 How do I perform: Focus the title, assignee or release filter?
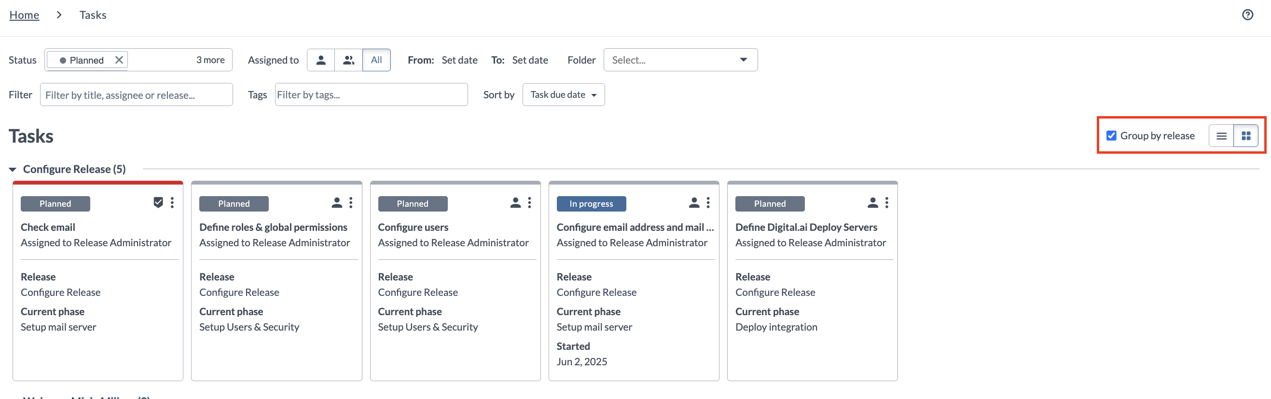[136, 94]
